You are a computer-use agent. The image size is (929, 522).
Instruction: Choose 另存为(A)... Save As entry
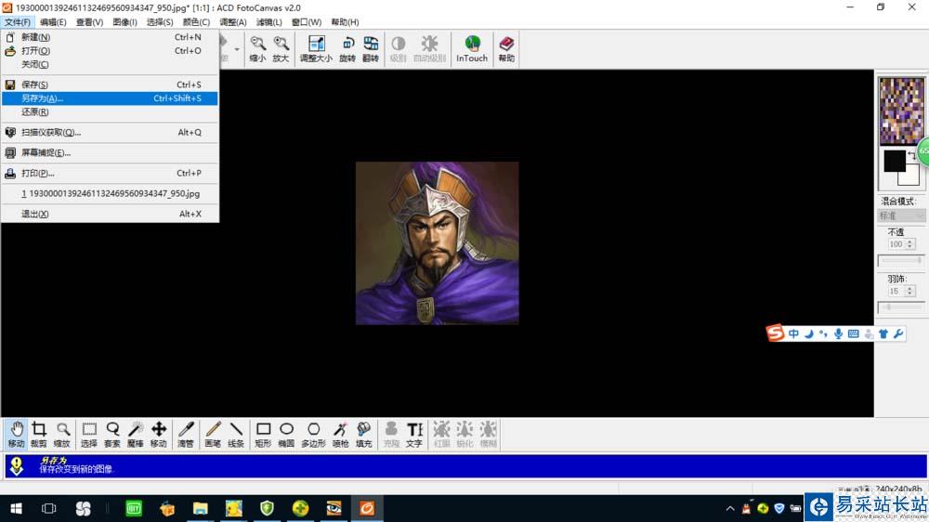[111, 98]
